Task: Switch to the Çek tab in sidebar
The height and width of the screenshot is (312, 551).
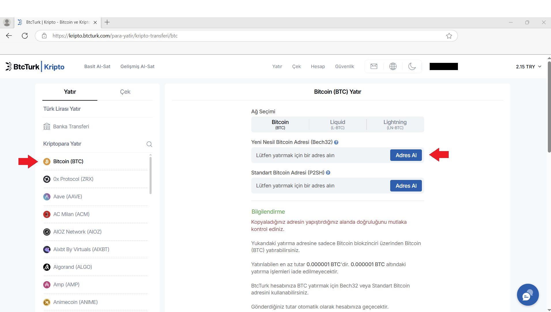Action: (125, 92)
